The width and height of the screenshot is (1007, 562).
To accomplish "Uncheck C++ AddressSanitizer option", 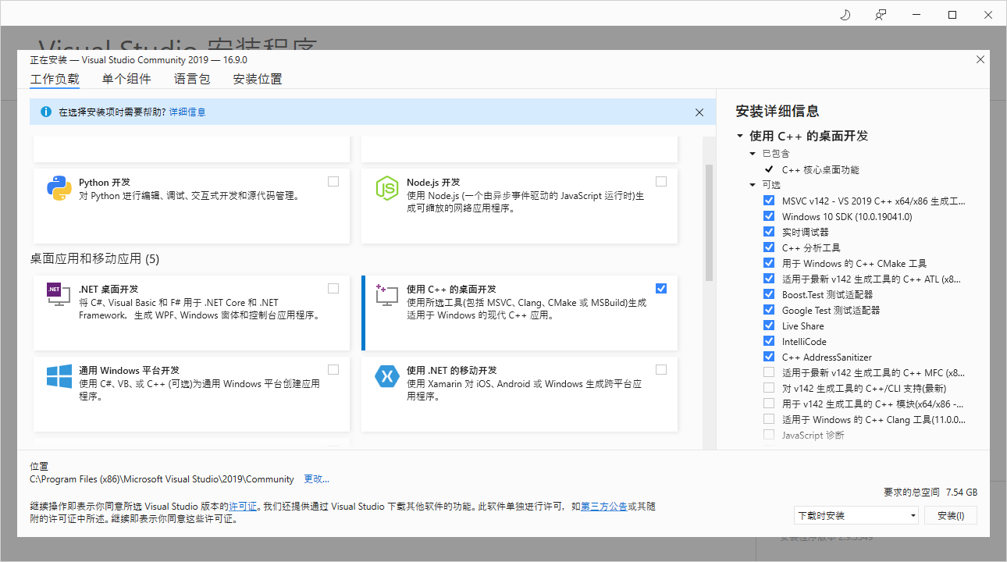I will pyautogui.click(x=769, y=357).
